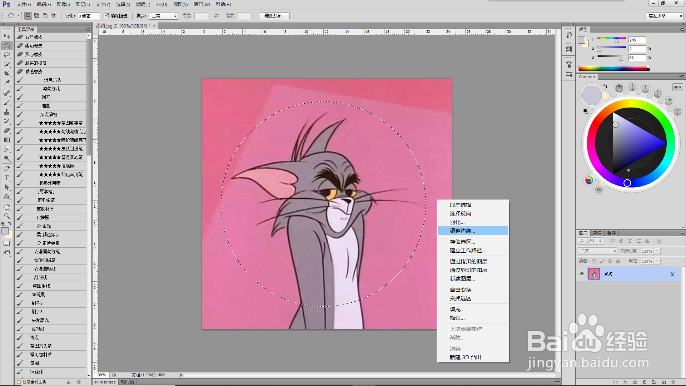Select the Move tool
This screenshot has width=686, height=386.
(7, 36)
